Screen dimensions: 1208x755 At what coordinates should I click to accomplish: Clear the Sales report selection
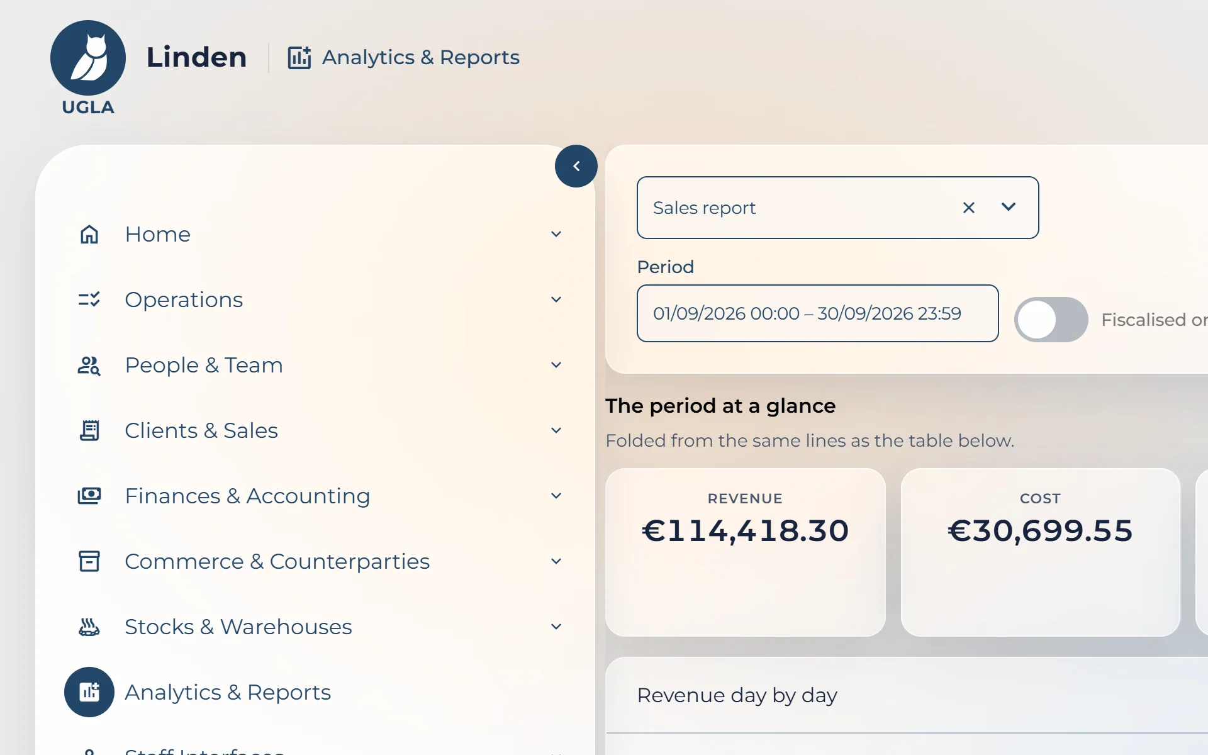click(969, 208)
